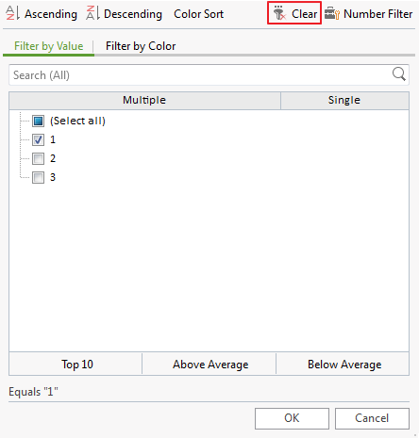
Task: Toggle the (Select all) checkbox
Action: 38,121
